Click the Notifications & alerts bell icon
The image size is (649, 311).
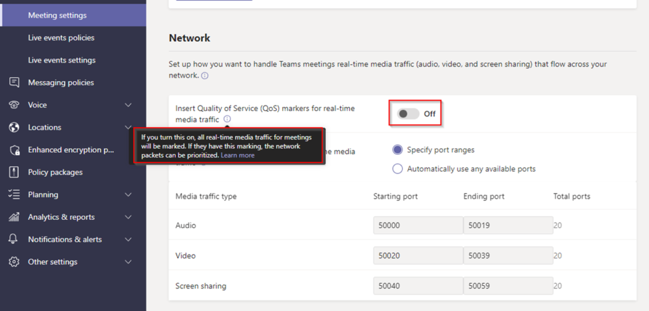[x=14, y=240]
